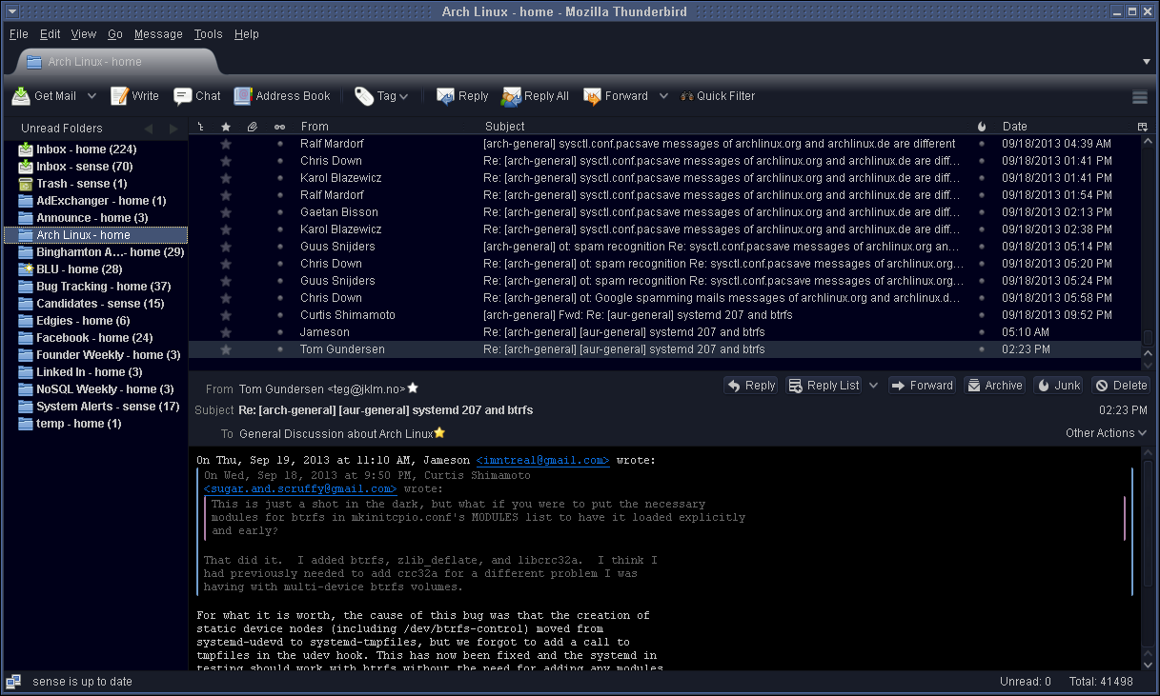This screenshot has height=696, width=1160.
Task: Archive the open message
Action: [994, 386]
